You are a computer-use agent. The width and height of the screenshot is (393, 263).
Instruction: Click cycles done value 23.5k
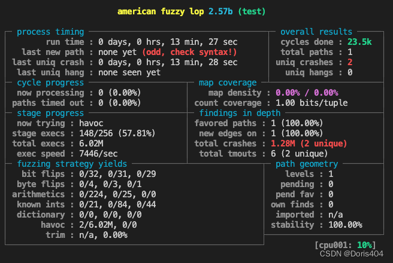click(359, 42)
